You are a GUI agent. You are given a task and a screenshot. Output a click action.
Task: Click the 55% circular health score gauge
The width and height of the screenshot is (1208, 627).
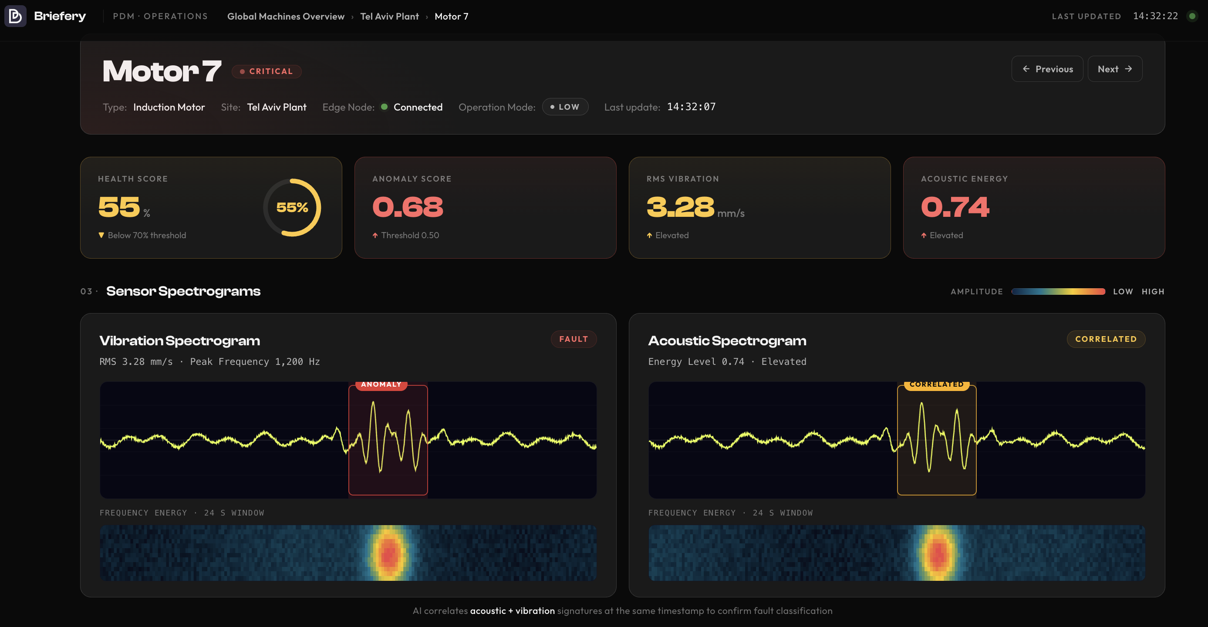293,207
